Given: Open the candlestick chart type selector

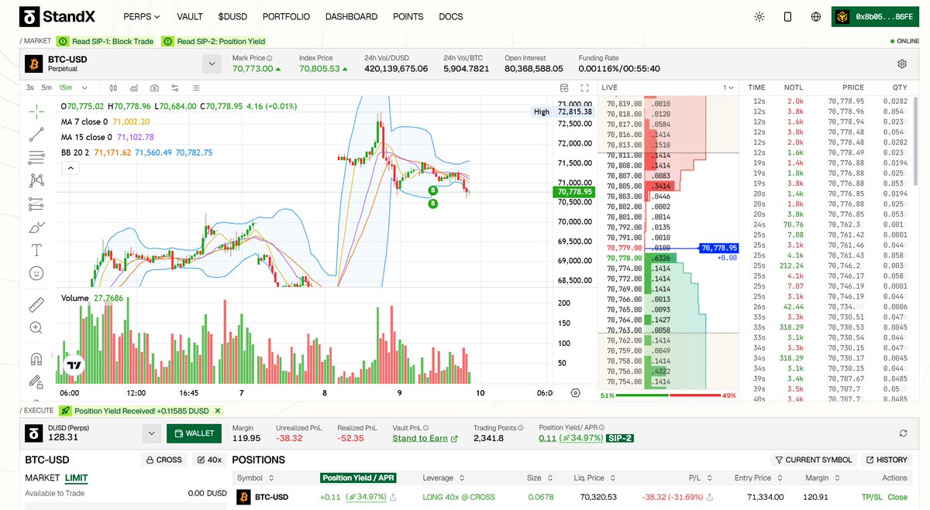Looking at the screenshot, I should pyautogui.click(x=113, y=88).
